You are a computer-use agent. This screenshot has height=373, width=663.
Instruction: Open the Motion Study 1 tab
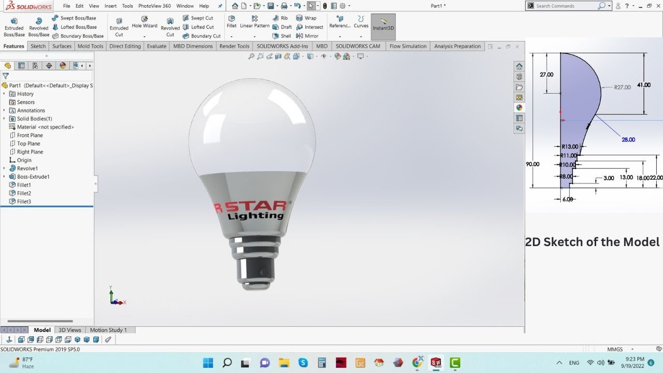pos(108,330)
